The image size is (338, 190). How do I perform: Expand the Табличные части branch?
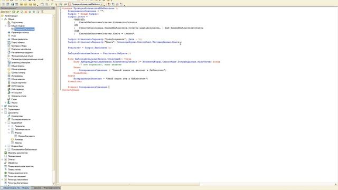click(x=9, y=129)
